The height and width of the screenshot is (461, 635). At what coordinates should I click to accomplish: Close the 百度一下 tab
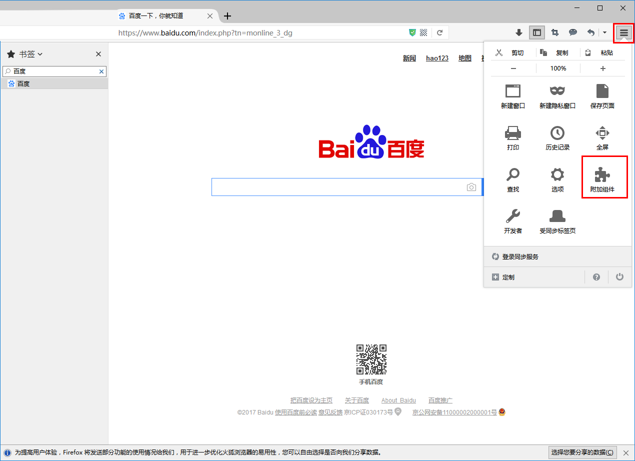point(210,16)
